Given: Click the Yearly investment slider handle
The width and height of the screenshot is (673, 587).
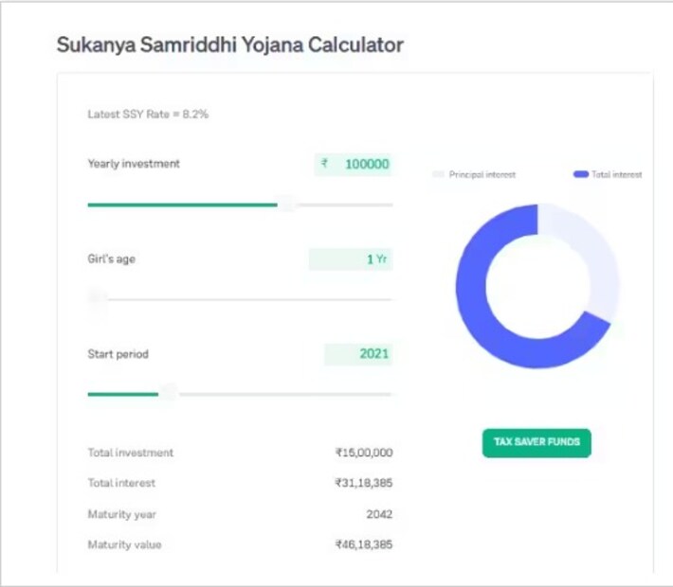Looking at the screenshot, I should pos(286,205).
